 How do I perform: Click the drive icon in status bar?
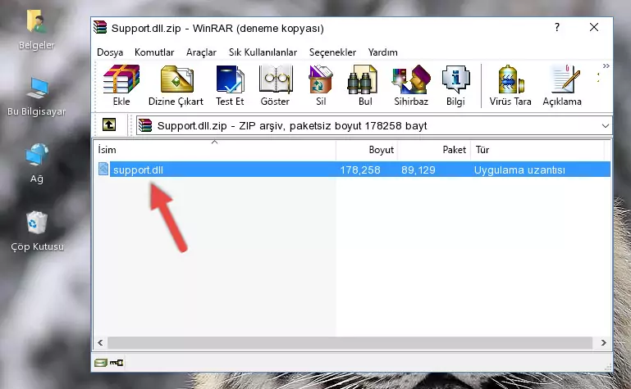click(101, 363)
